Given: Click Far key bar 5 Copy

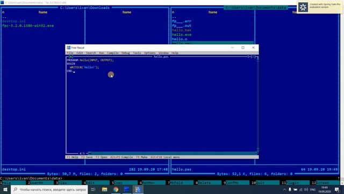Looking at the screenshot, I should click(125, 183).
